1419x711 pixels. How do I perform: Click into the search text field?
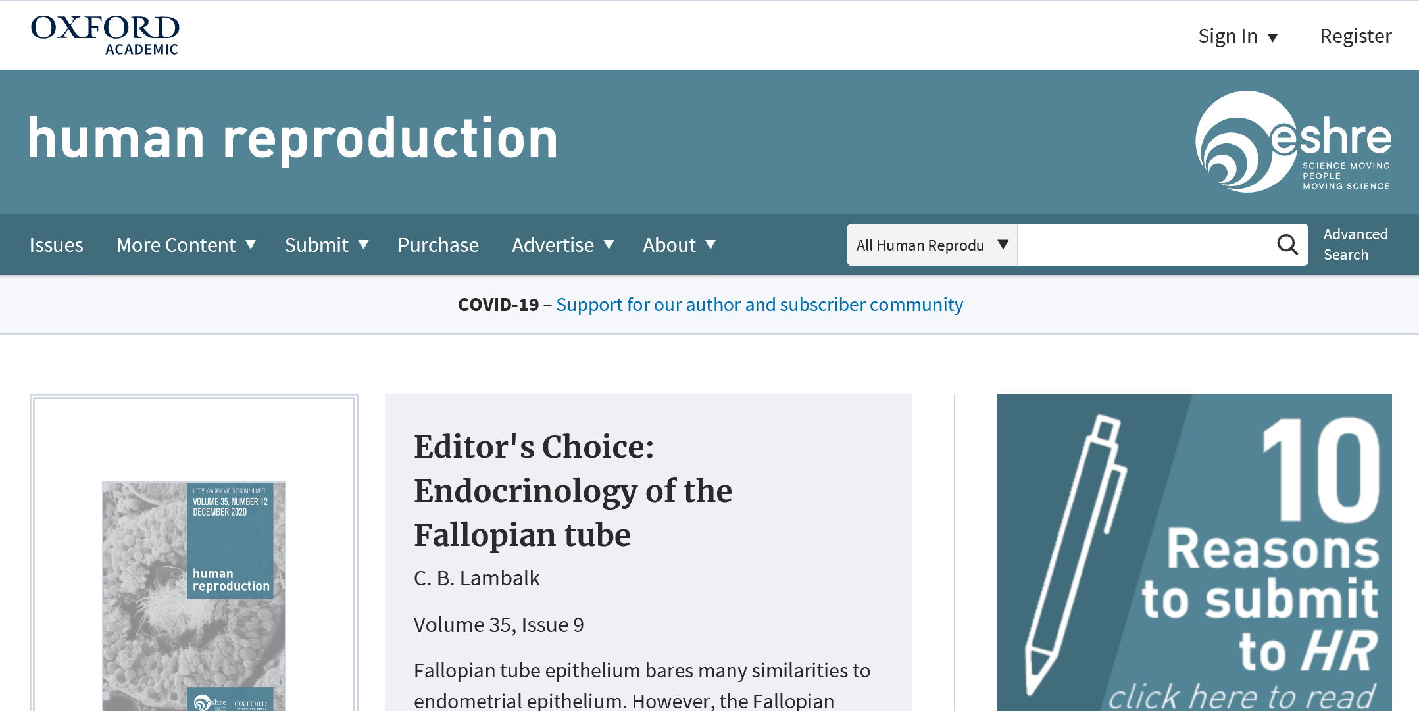tap(1146, 245)
